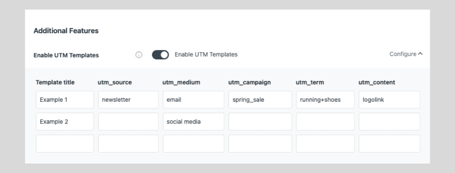Click the empty utm_content field in Example 2 row
Viewport: 455px width, 173px height.
click(389, 122)
